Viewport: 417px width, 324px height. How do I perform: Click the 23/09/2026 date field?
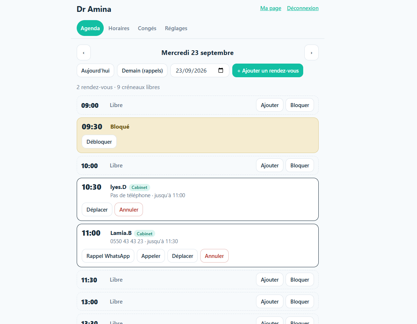[200, 71]
